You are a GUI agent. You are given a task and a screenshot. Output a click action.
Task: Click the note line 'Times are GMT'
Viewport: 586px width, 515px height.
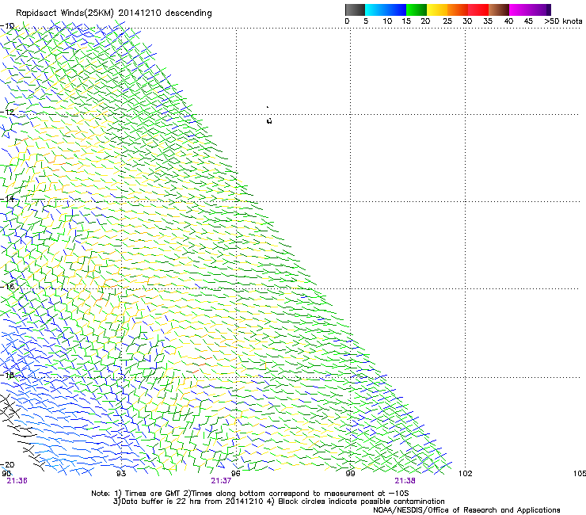153,494
